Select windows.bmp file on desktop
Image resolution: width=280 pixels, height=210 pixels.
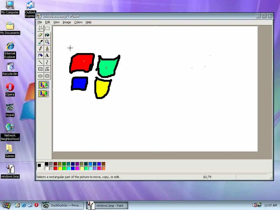click(x=10, y=171)
